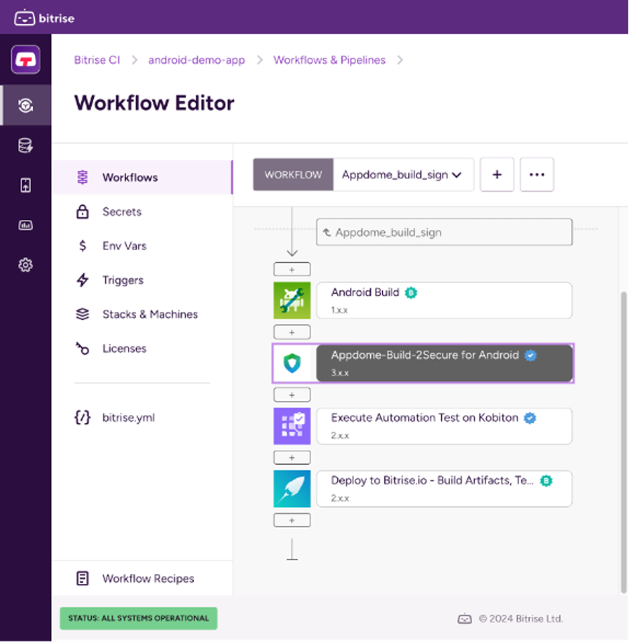Select the Workflow Editor icon in left sidebar
Viewport: 629px width, 643px height.
point(25,106)
